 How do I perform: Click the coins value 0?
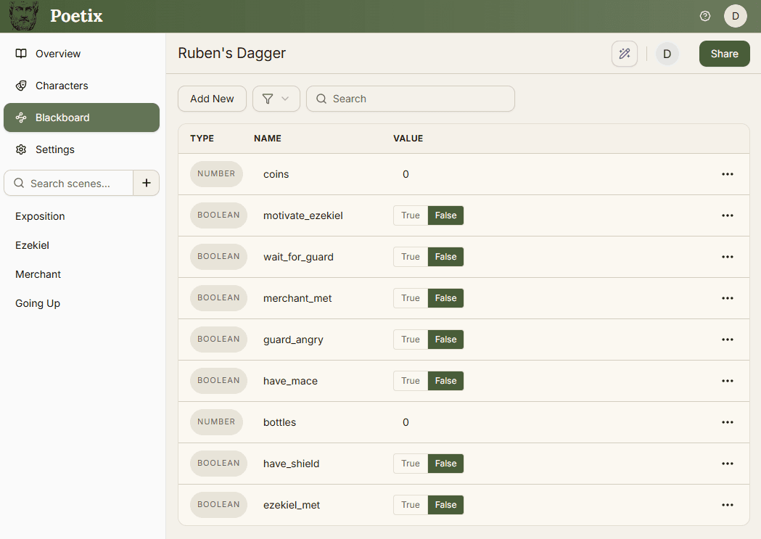pos(406,174)
